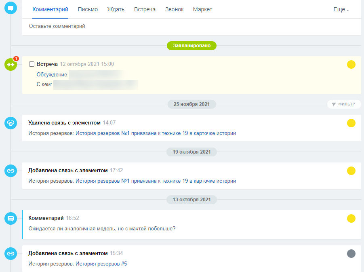The width and height of the screenshot is (364, 272).
Task: Check the Встреча completion checkbox
Action: click(32, 64)
